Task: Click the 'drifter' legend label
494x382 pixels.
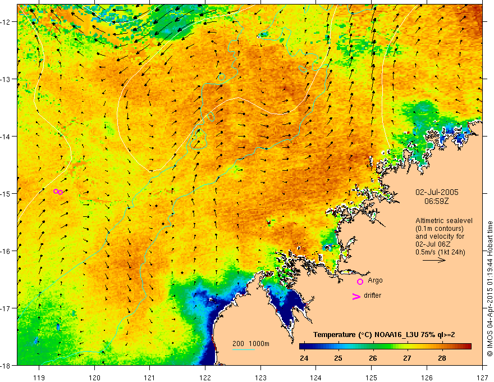Action: pyautogui.click(x=372, y=295)
